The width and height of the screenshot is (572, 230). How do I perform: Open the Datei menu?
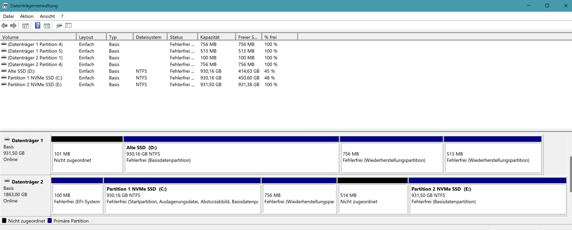tap(8, 16)
